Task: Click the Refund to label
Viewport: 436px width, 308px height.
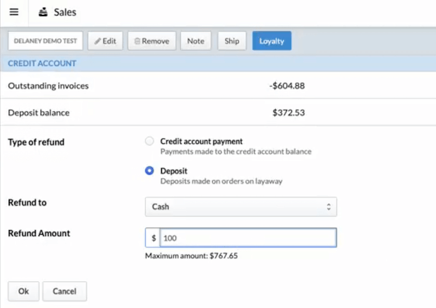Action: (x=27, y=202)
